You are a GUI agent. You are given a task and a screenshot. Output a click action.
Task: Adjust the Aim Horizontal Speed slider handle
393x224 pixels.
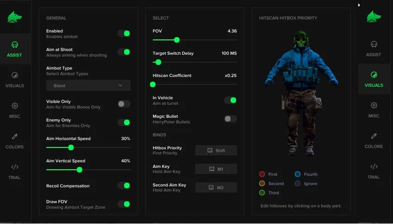pos(71,147)
